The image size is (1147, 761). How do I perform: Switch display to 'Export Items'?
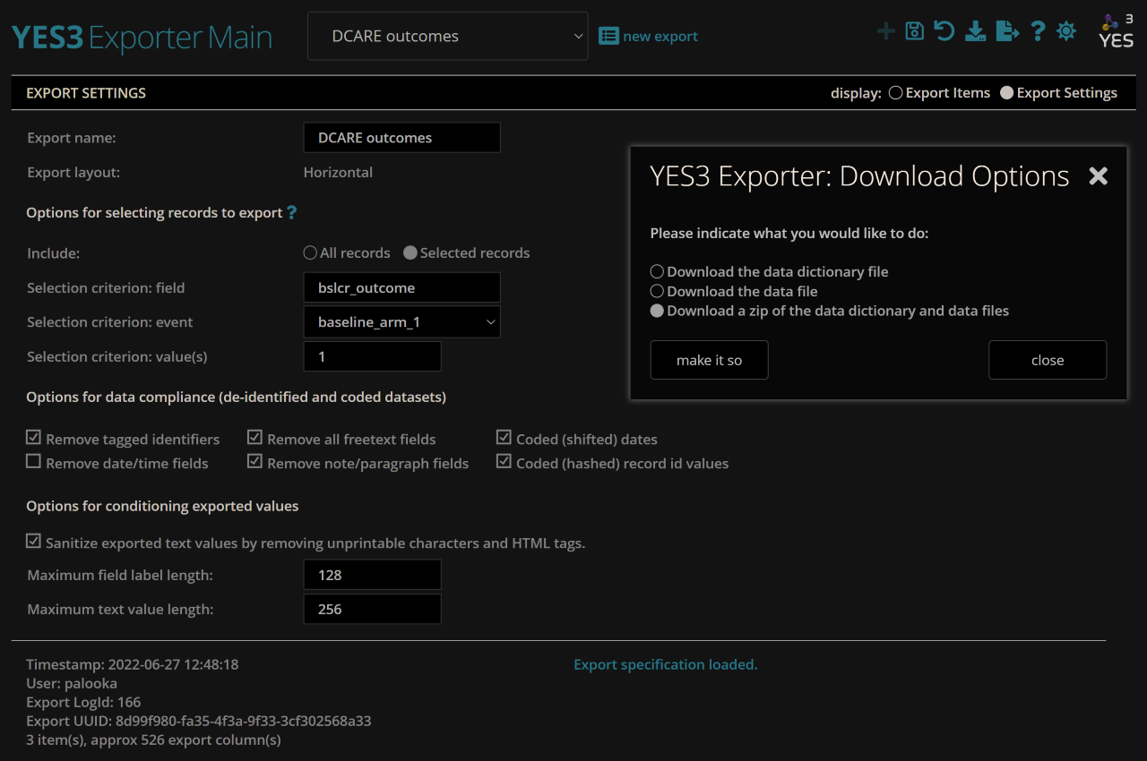pyautogui.click(x=895, y=92)
